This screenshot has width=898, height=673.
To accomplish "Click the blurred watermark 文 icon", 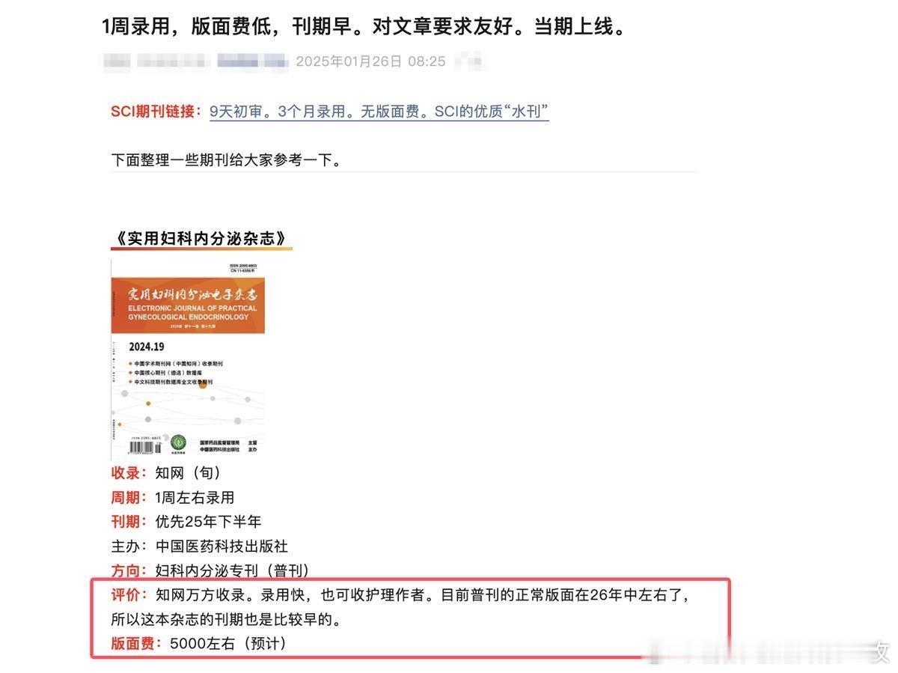I will click(x=882, y=651).
